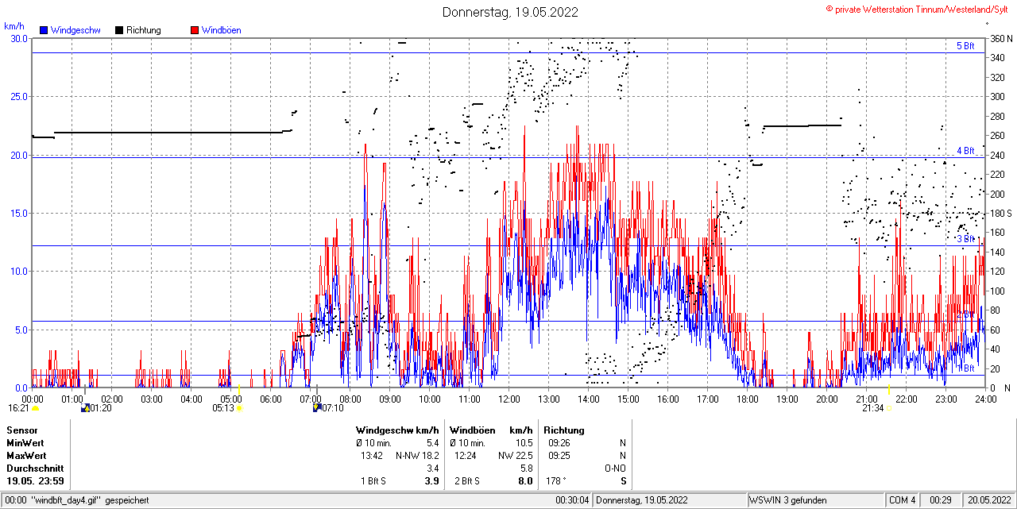Click the COM 4 status field
The width and height of the screenshot is (1017, 509).
click(x=903, y=500)
